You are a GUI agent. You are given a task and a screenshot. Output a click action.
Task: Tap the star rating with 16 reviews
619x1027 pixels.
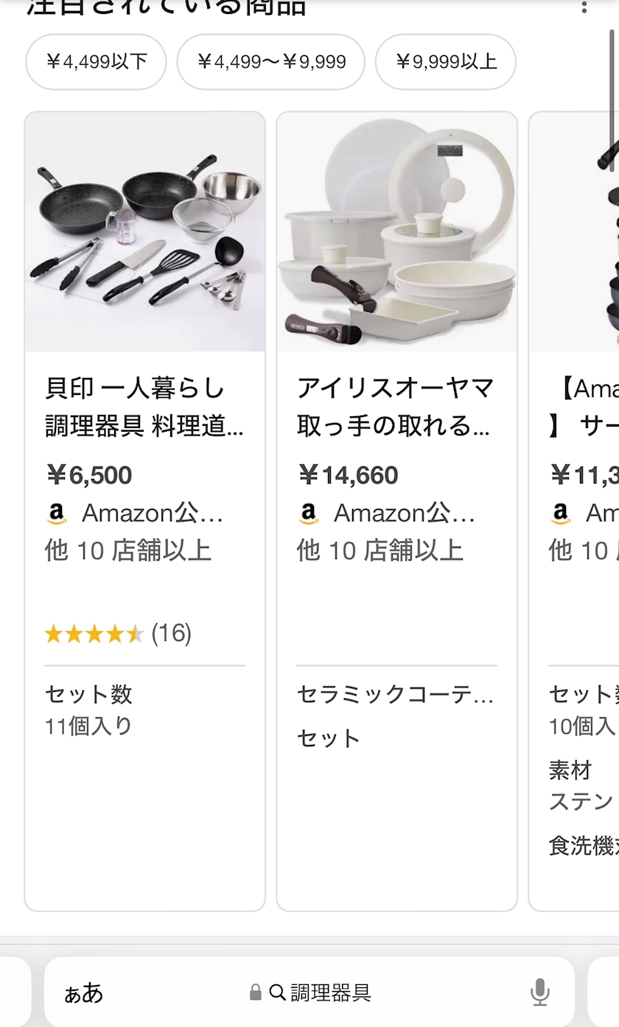118,634
